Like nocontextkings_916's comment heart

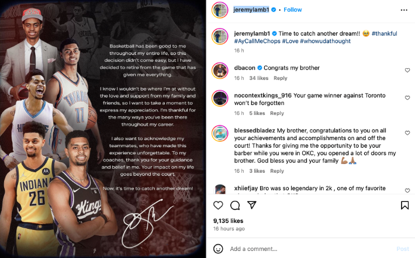[x=407, y=98]
